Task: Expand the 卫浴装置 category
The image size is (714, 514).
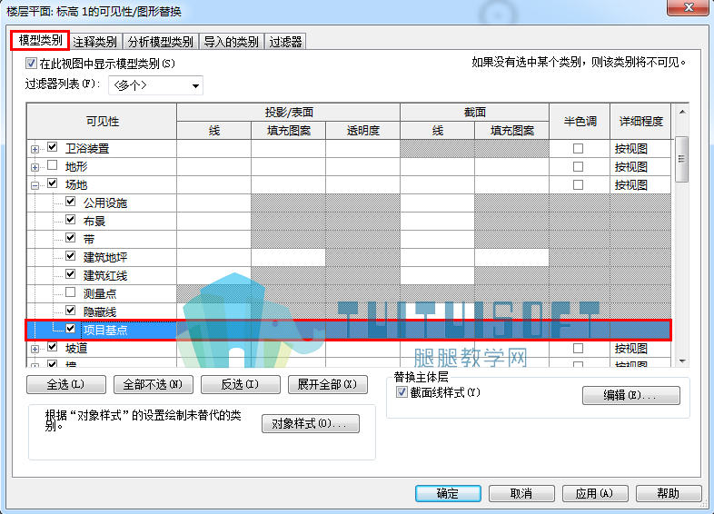Action: pos(35,149)
